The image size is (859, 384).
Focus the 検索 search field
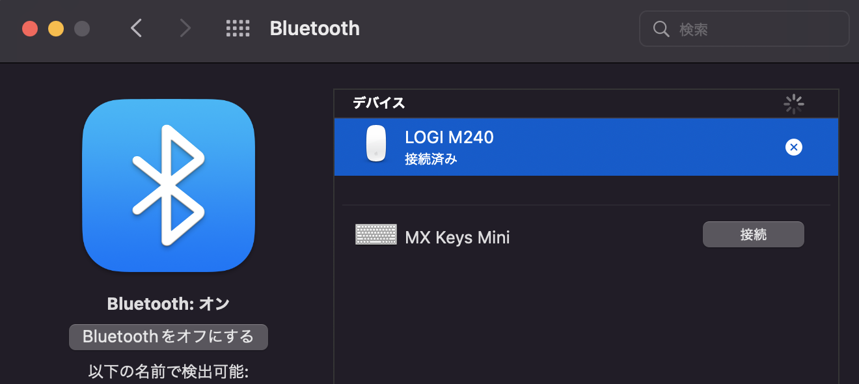(755, 29)
